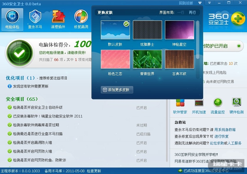247x174 pixels.
Task: Open the 修复漏洞 vulnerability repair tool
Action: (81, 19)
